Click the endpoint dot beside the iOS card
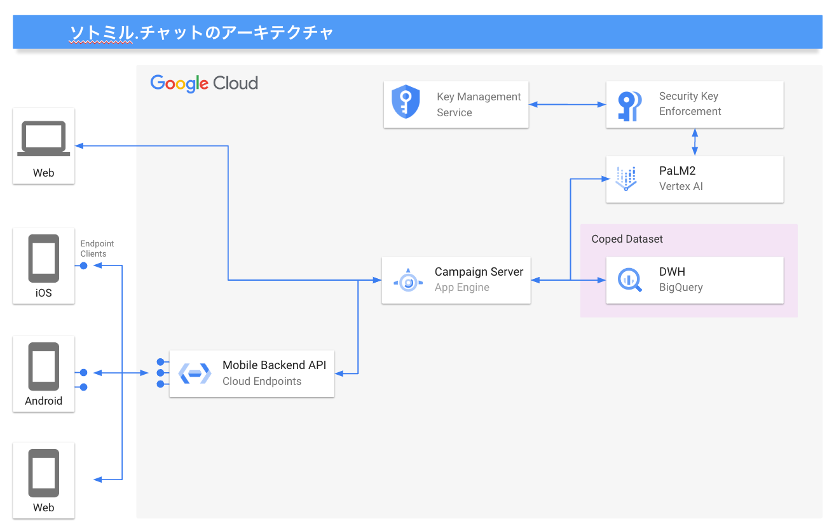 tap(83, 265)
